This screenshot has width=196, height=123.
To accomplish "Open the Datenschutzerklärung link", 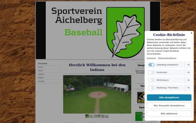I will (167, 58).
